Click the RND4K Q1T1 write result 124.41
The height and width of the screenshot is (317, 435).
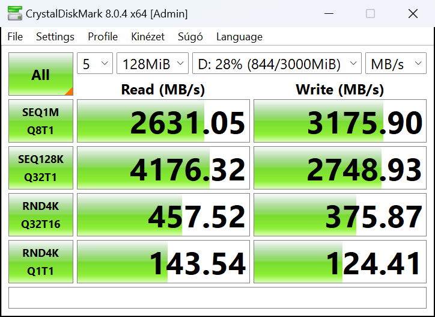pos(340,262)
